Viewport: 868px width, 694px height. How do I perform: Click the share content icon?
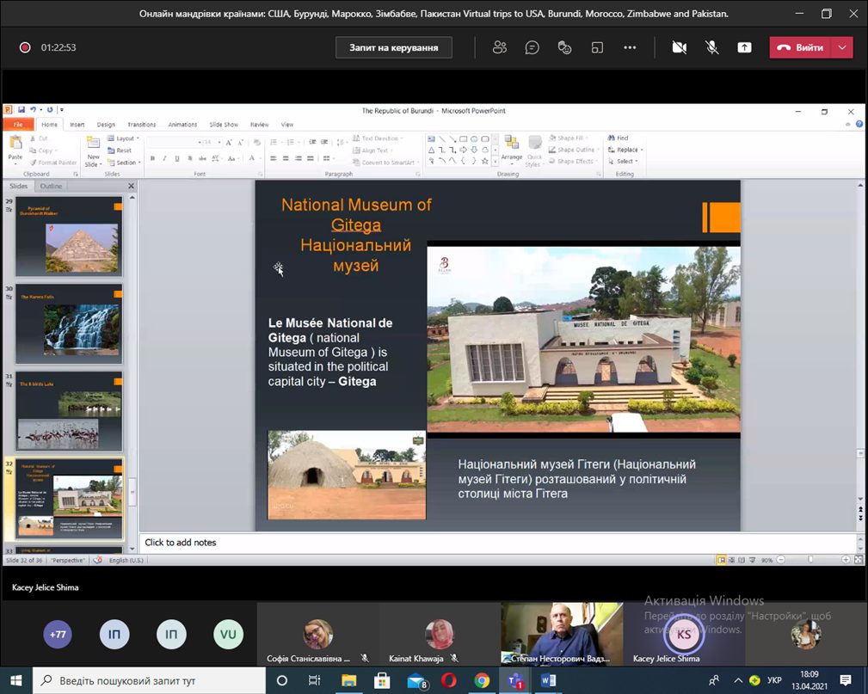point(744,47)
